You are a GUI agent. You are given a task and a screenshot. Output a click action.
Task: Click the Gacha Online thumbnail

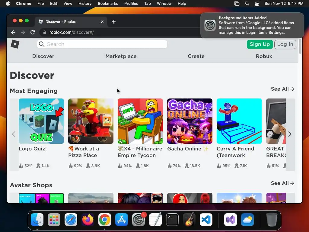pyautogui.click(x=190, y=121)
